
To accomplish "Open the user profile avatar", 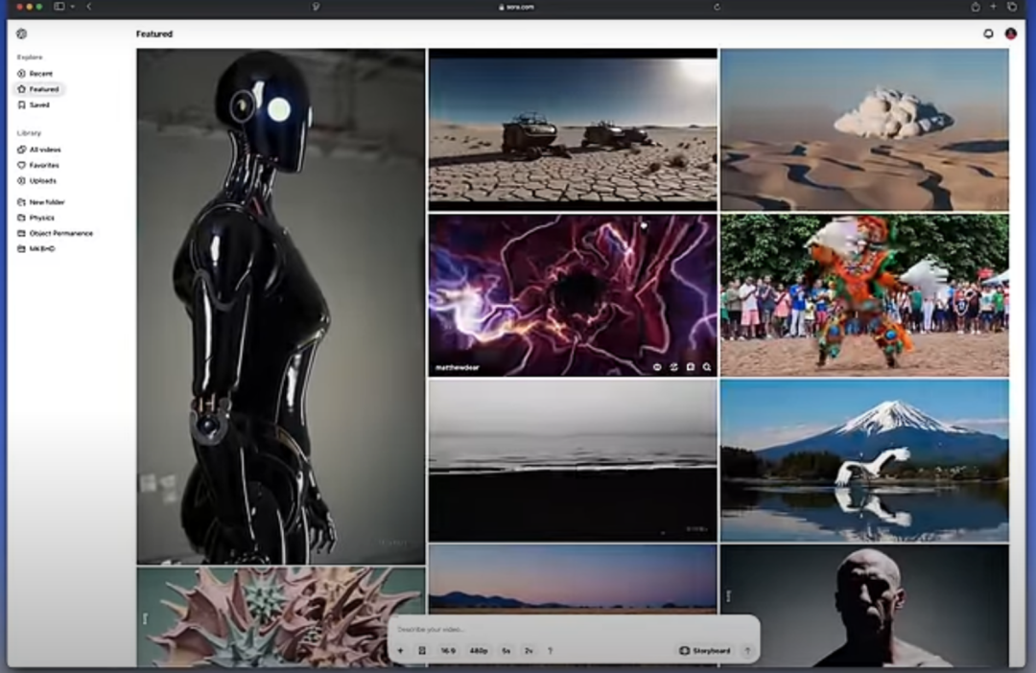I will point(1010,34).
